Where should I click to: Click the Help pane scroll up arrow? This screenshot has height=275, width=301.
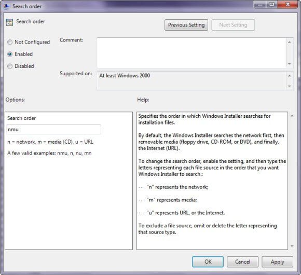click(x=292, y=116)
